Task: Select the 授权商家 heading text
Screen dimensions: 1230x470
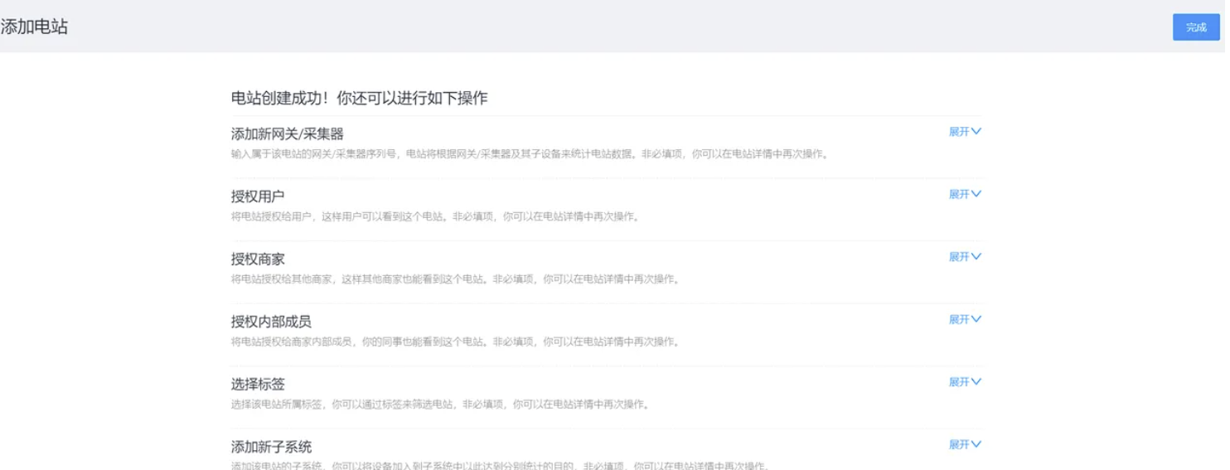Action: (x=258, y=259)
